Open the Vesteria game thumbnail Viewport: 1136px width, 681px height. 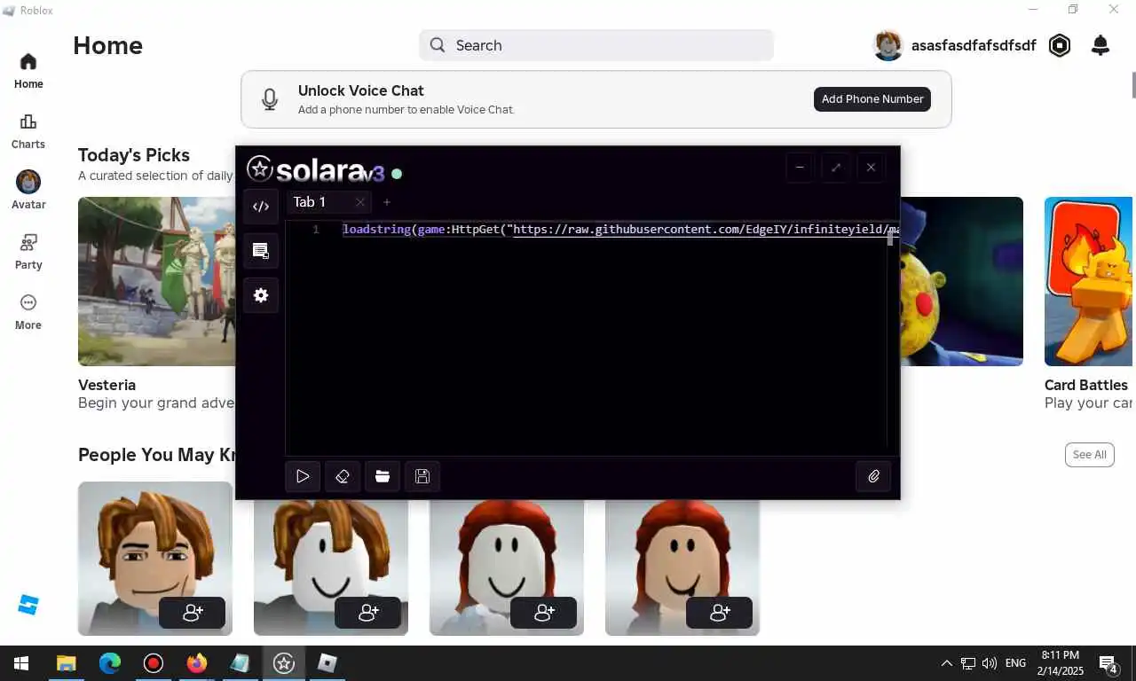point(157,281)
